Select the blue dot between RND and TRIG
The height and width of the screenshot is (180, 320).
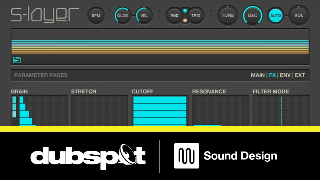(185, 11)
